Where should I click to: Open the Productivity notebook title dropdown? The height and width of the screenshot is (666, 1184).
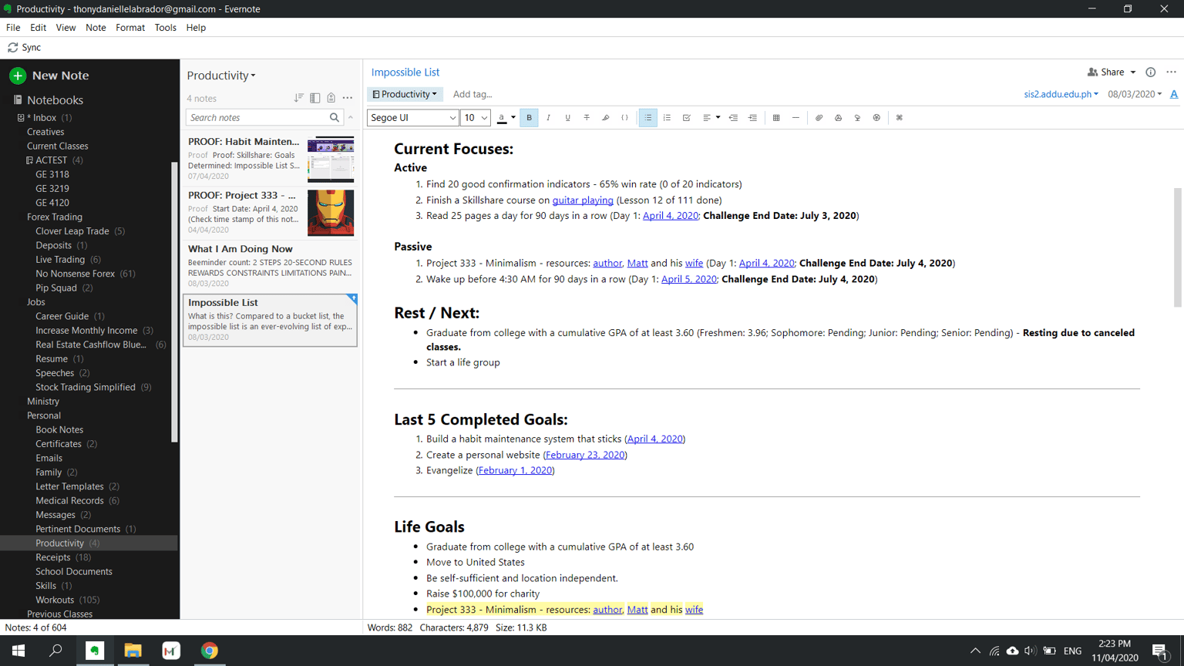(221, 76)
